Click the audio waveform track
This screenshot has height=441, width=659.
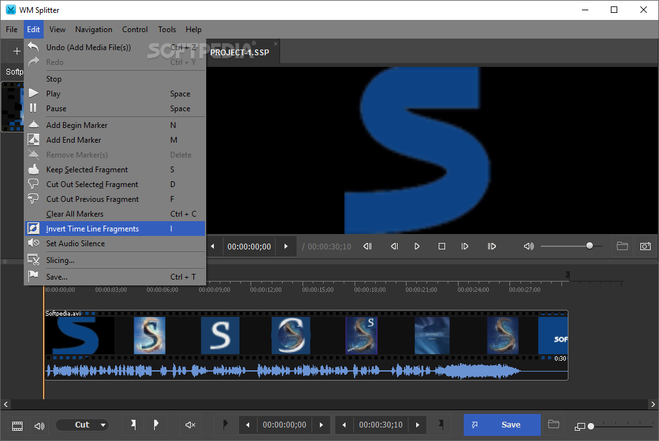[306, 371]
